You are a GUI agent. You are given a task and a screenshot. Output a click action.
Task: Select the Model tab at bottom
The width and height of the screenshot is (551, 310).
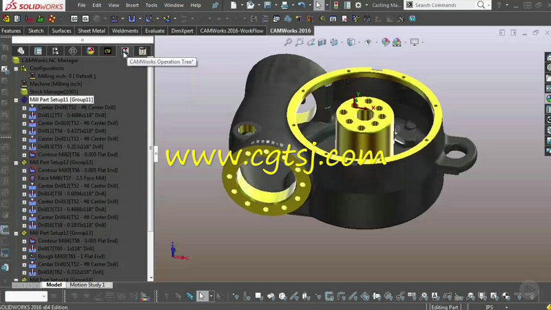pos(54,285)
